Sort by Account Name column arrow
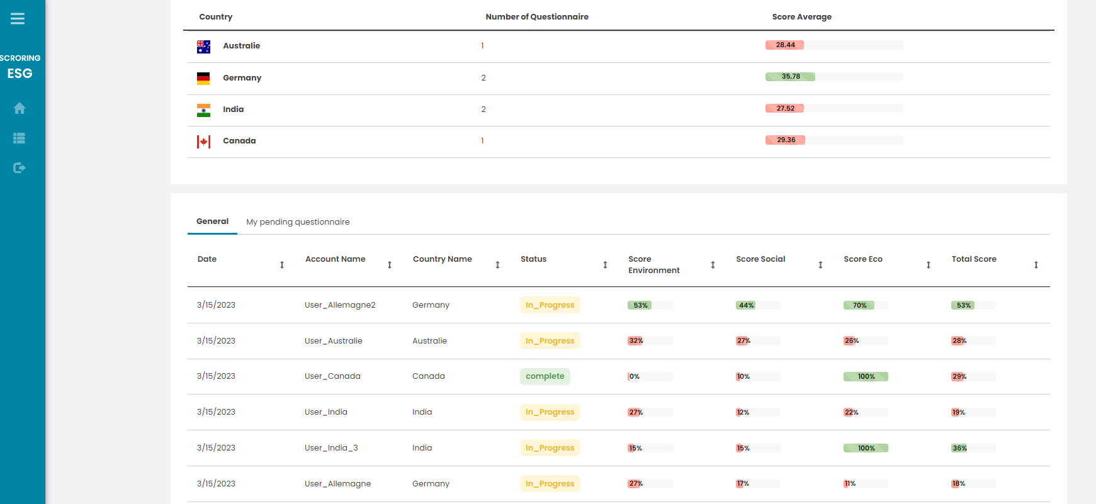Image resolution: width=1096 pixels, height=504 pixels. coord(390,265)
